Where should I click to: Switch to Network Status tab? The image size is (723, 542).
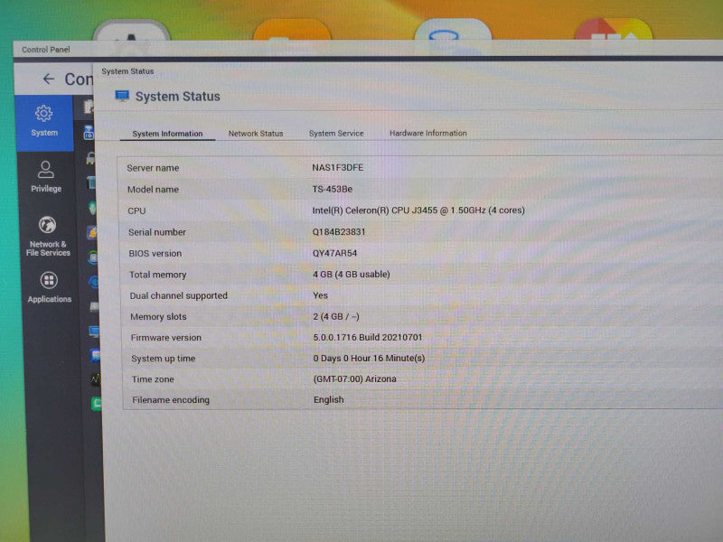click(x=256, y=134)
